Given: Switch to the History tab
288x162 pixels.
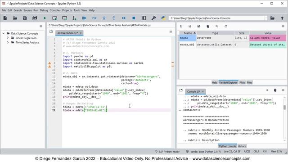Looking at the screenshot, I should (242, 146).
